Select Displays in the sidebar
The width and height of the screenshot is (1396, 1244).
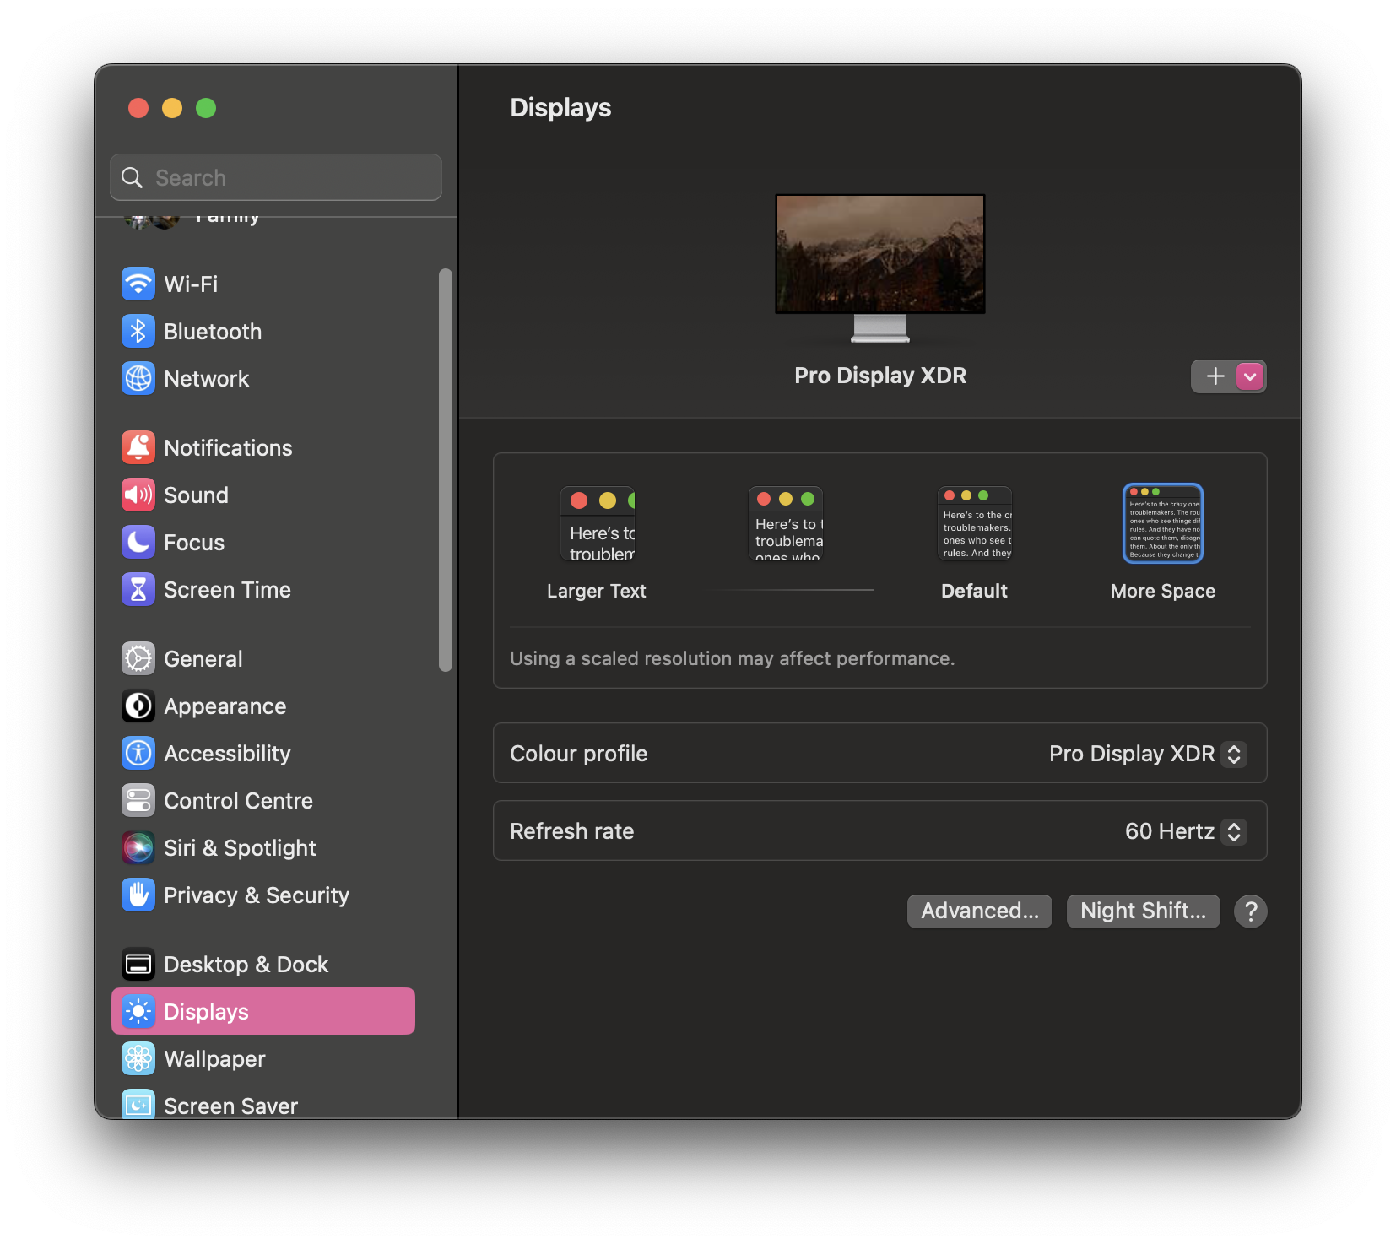(x=263, y=1011)
